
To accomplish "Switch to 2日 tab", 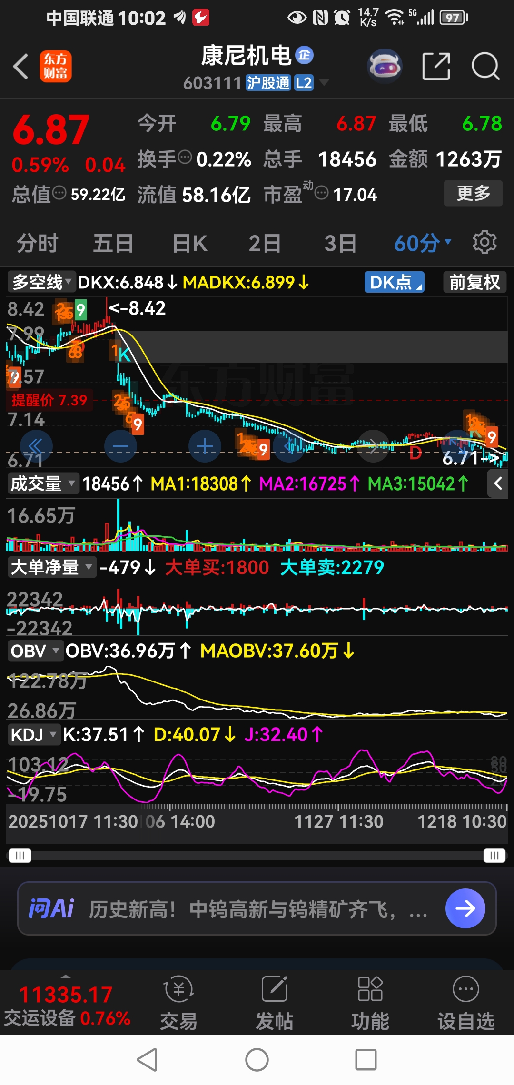I will pos(265,243).
